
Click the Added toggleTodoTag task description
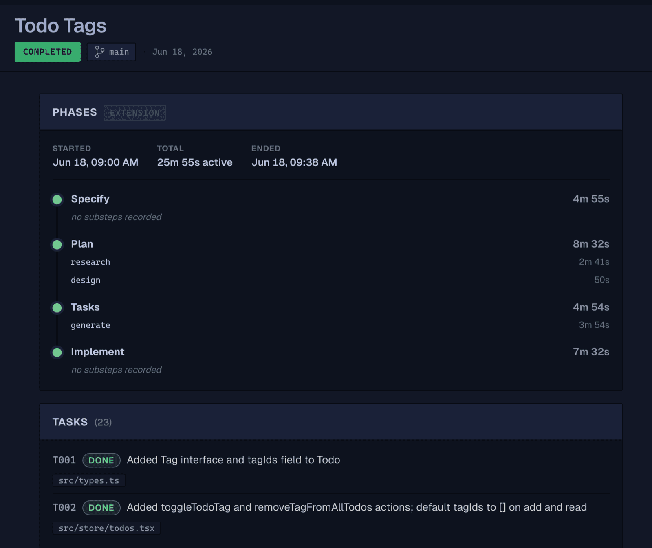pyautogui.click(x=357, y=508)
